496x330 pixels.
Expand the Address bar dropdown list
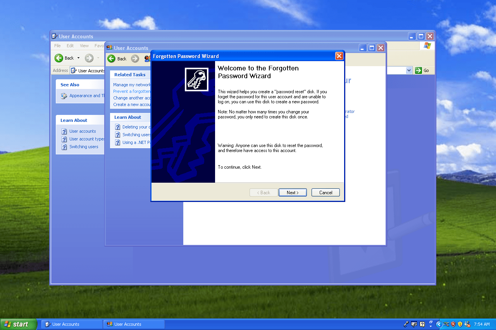pyautogui.click(x=410, y=70)
